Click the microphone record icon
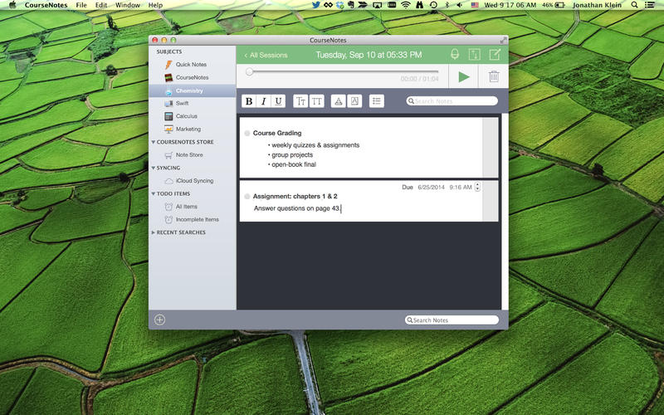The width and height of the screenshot is (664, 415). click(455, 54)
